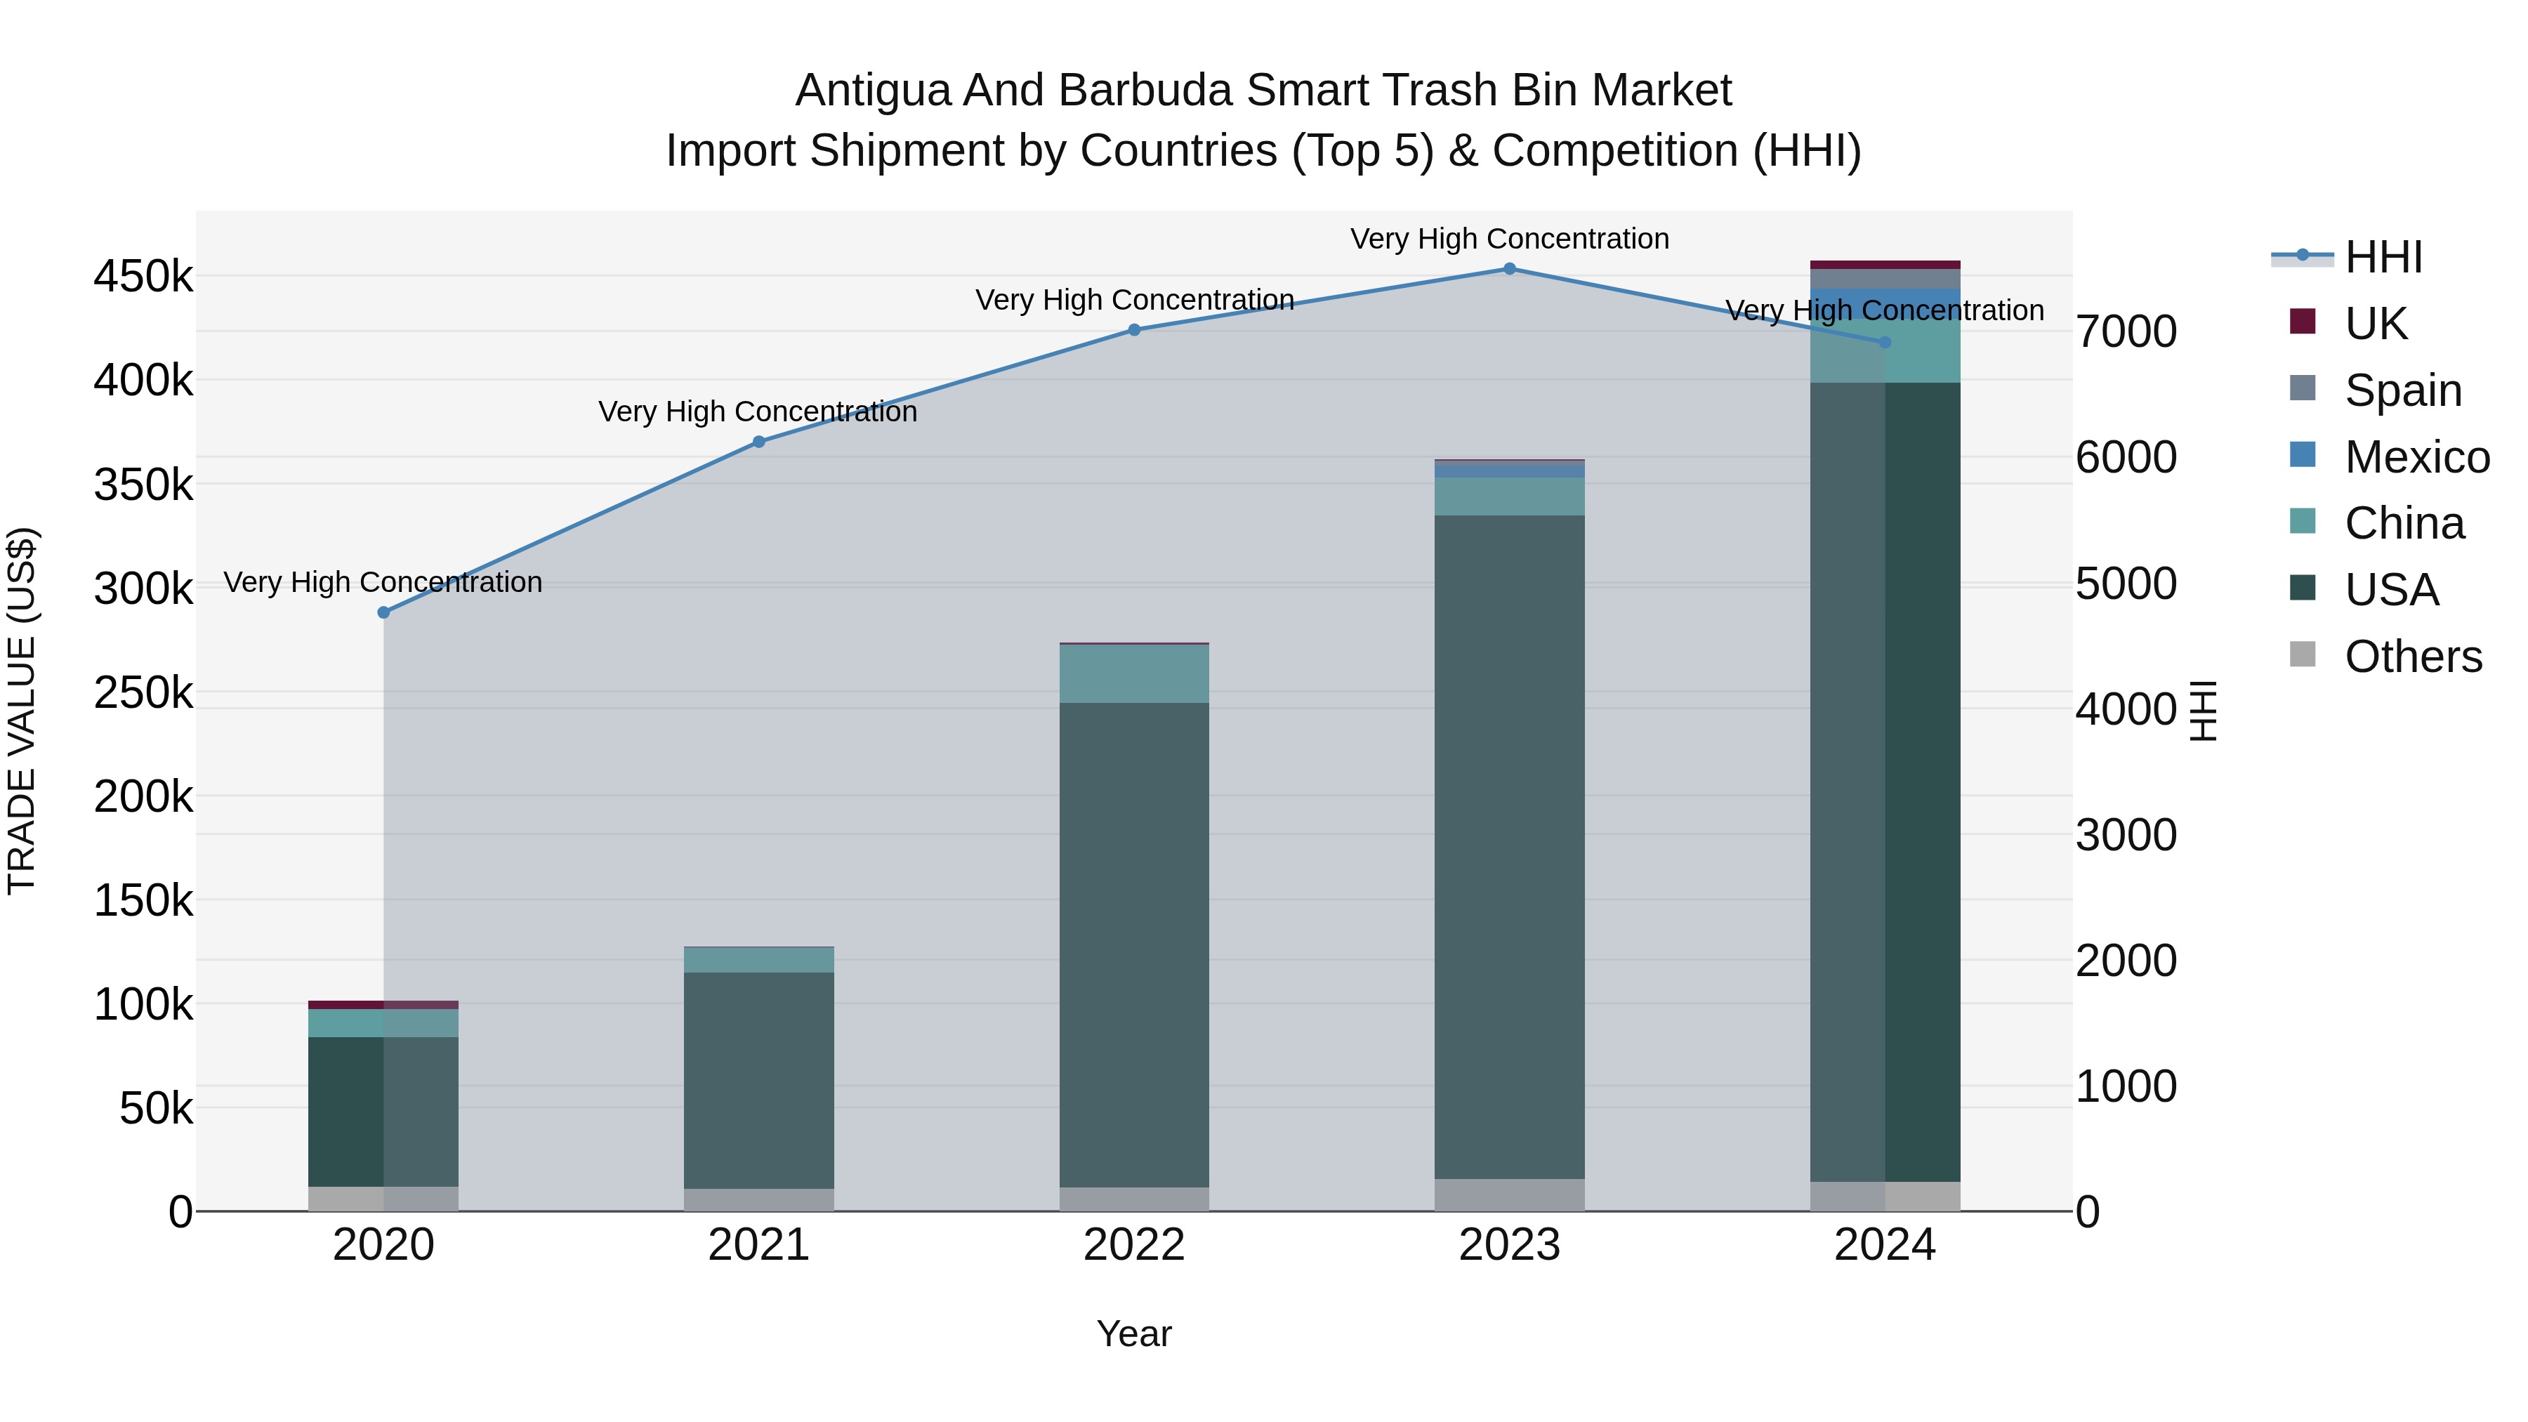2528x1422 pixels.
Task: Click the 'TRADE VALUE (US$)' axis title
Action: 22,711
